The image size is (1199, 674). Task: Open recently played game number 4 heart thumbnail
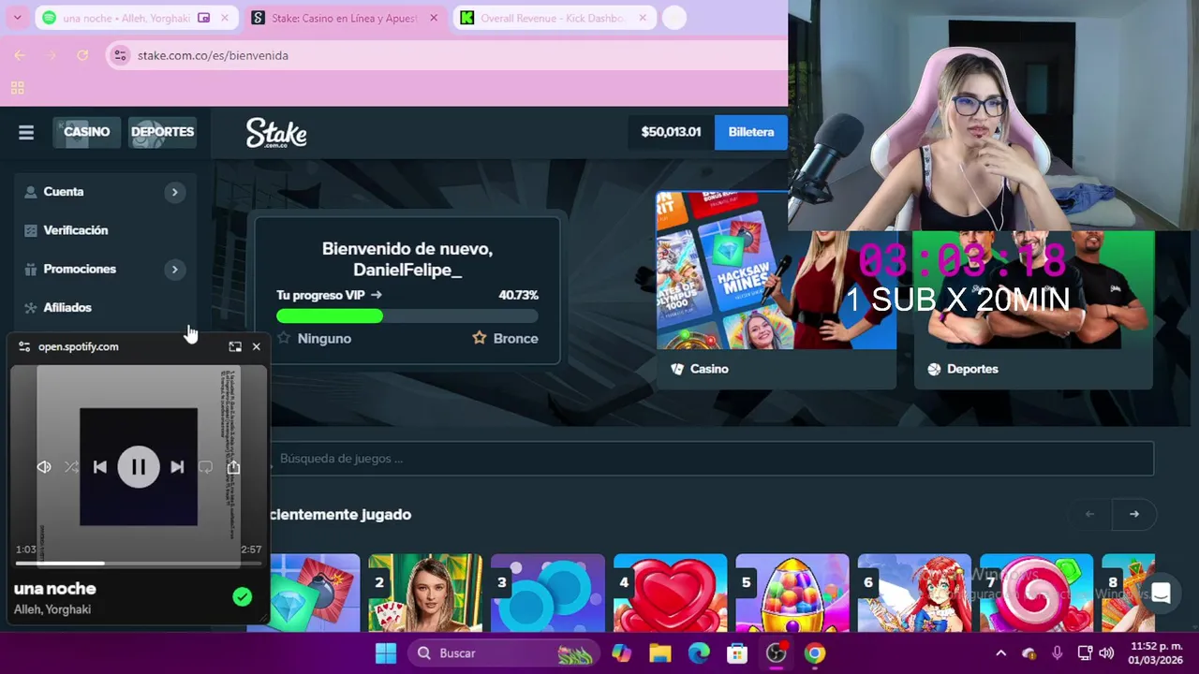click(x=670, y=593)
